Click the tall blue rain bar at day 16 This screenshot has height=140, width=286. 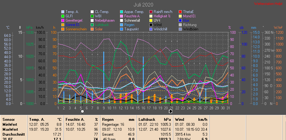(143, 80)
